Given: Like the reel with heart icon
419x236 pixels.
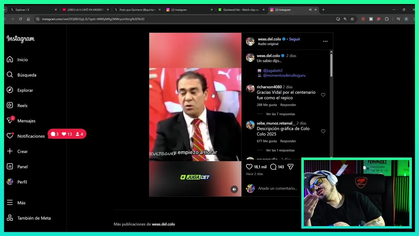Looking at the screenshot, I should [249, 167].
